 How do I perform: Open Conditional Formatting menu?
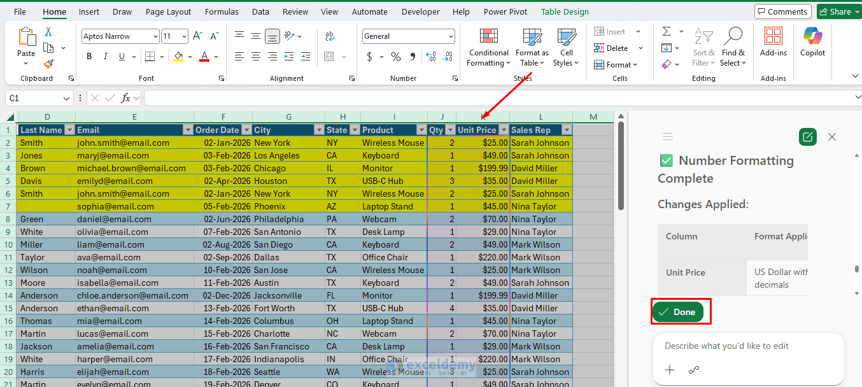(x=488, y=47)
